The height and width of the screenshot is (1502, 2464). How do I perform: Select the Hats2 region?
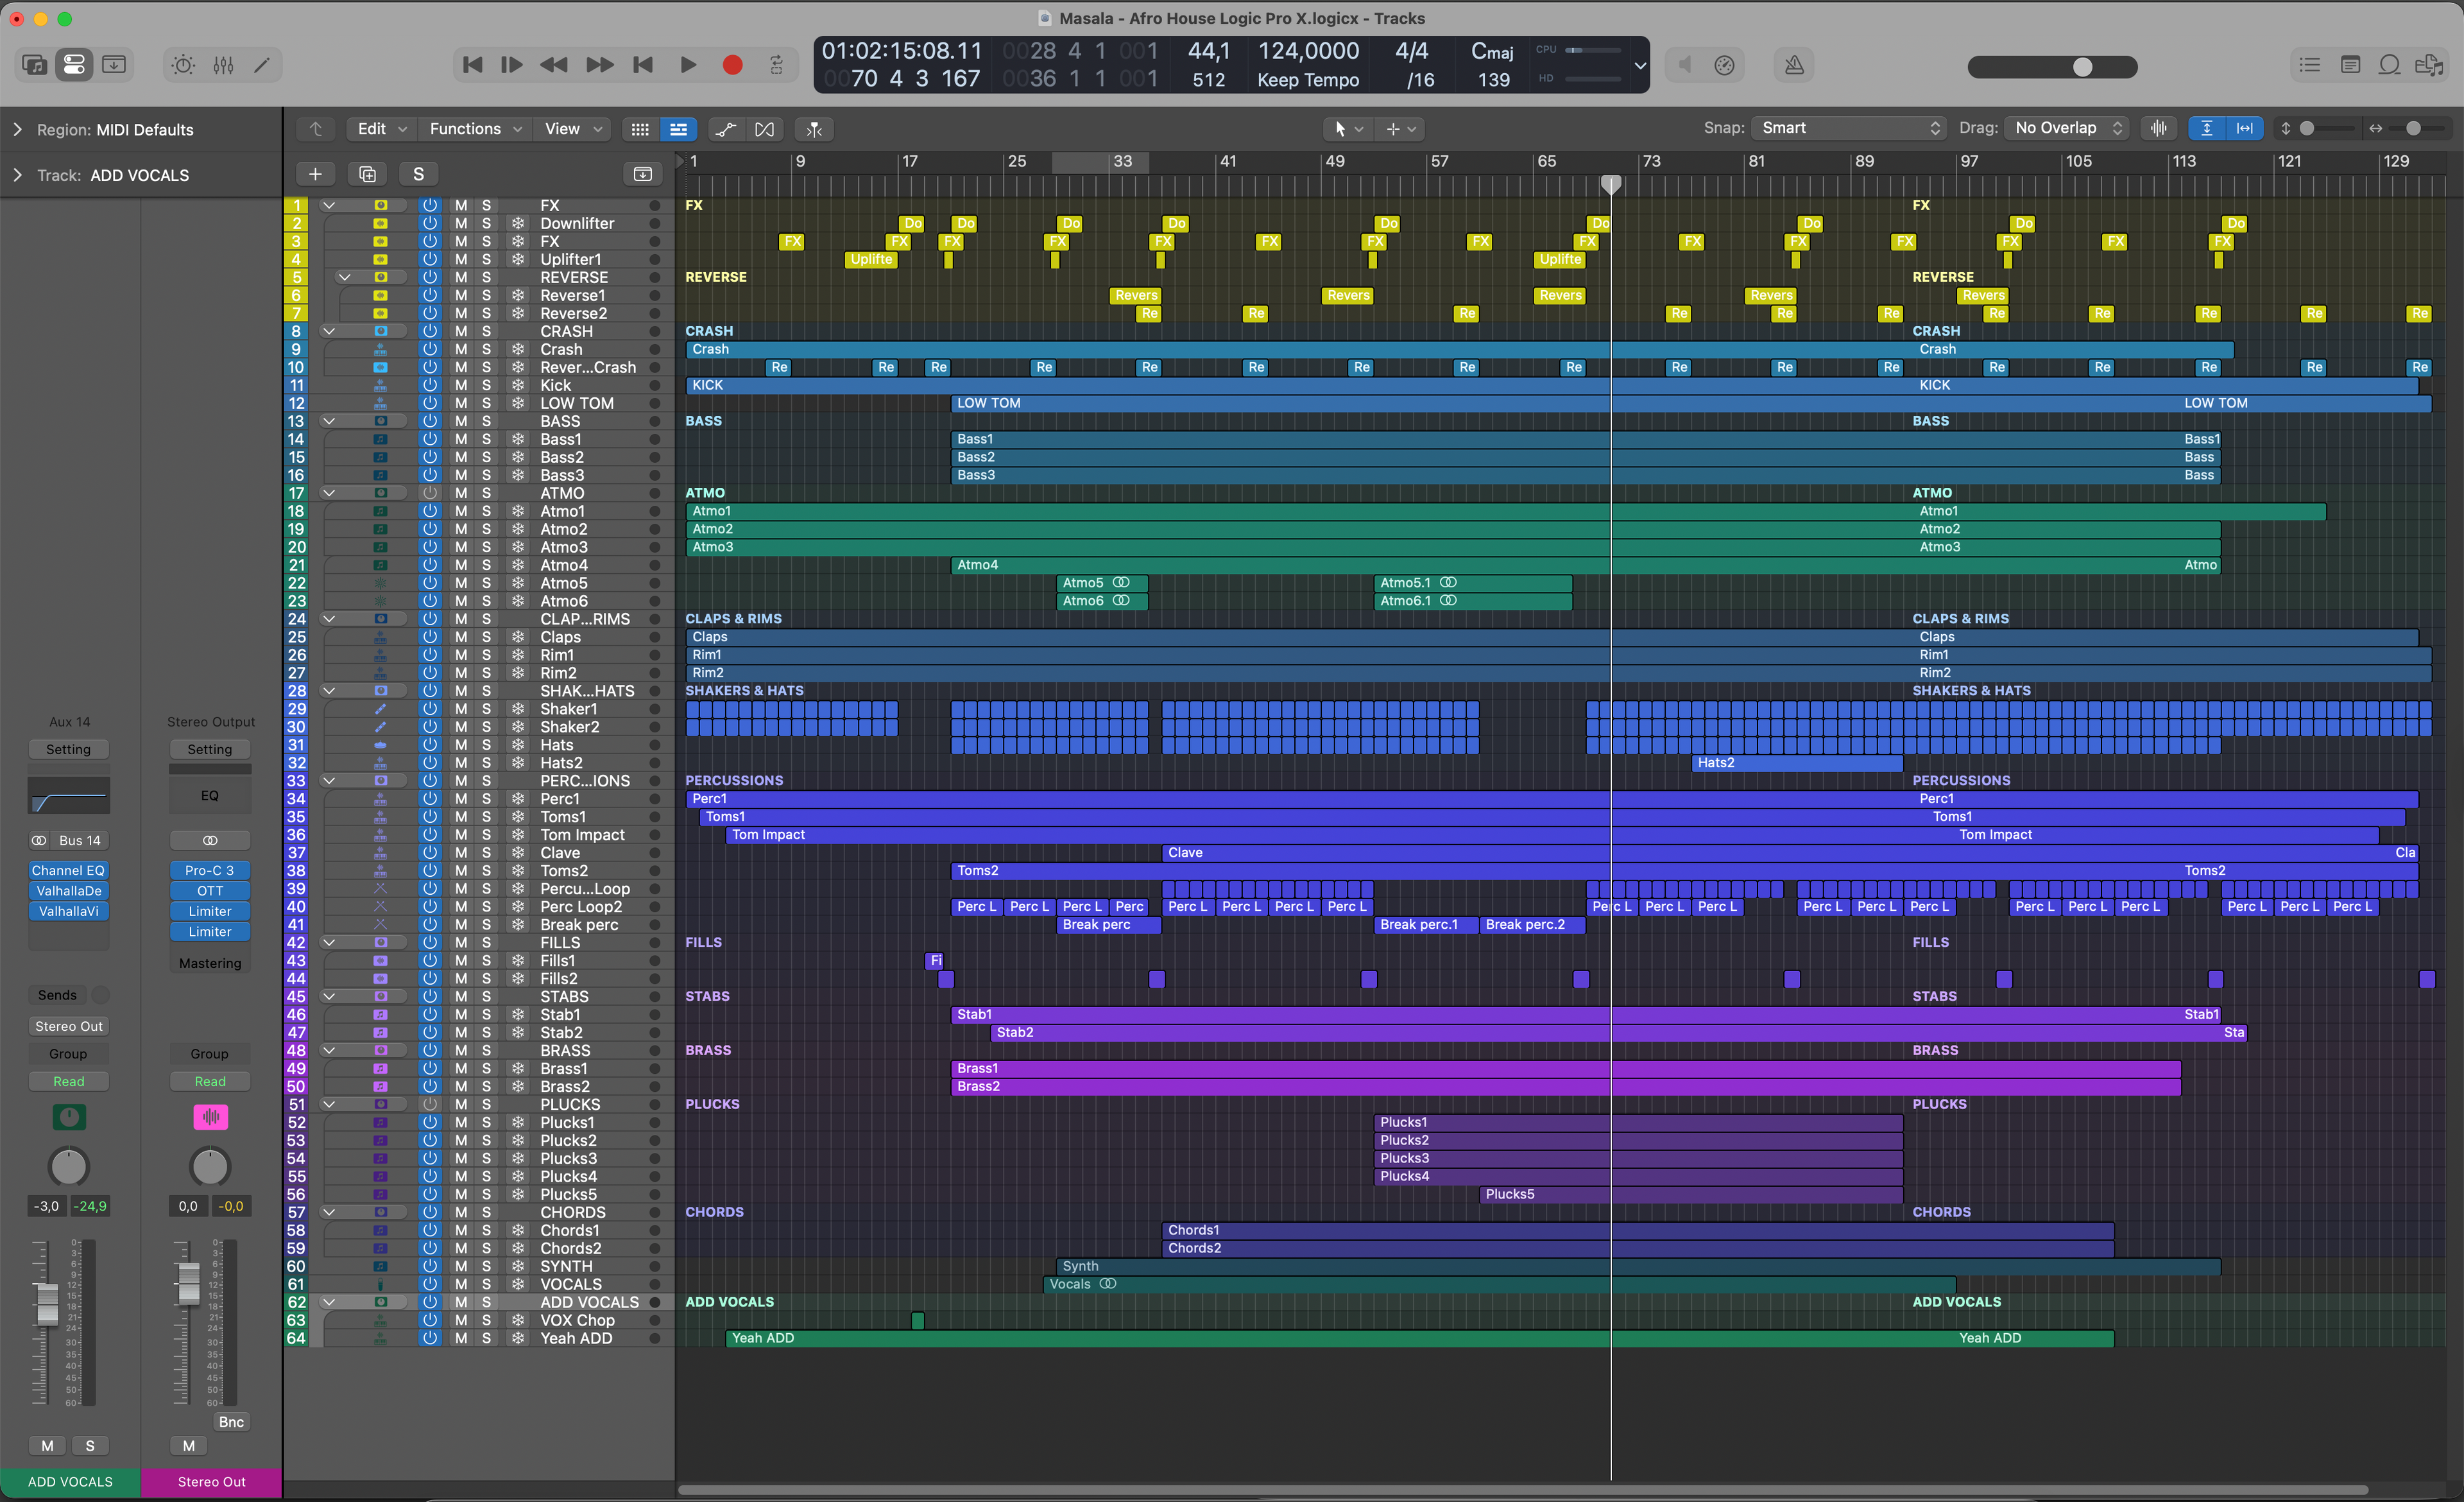coord(1797,762)
